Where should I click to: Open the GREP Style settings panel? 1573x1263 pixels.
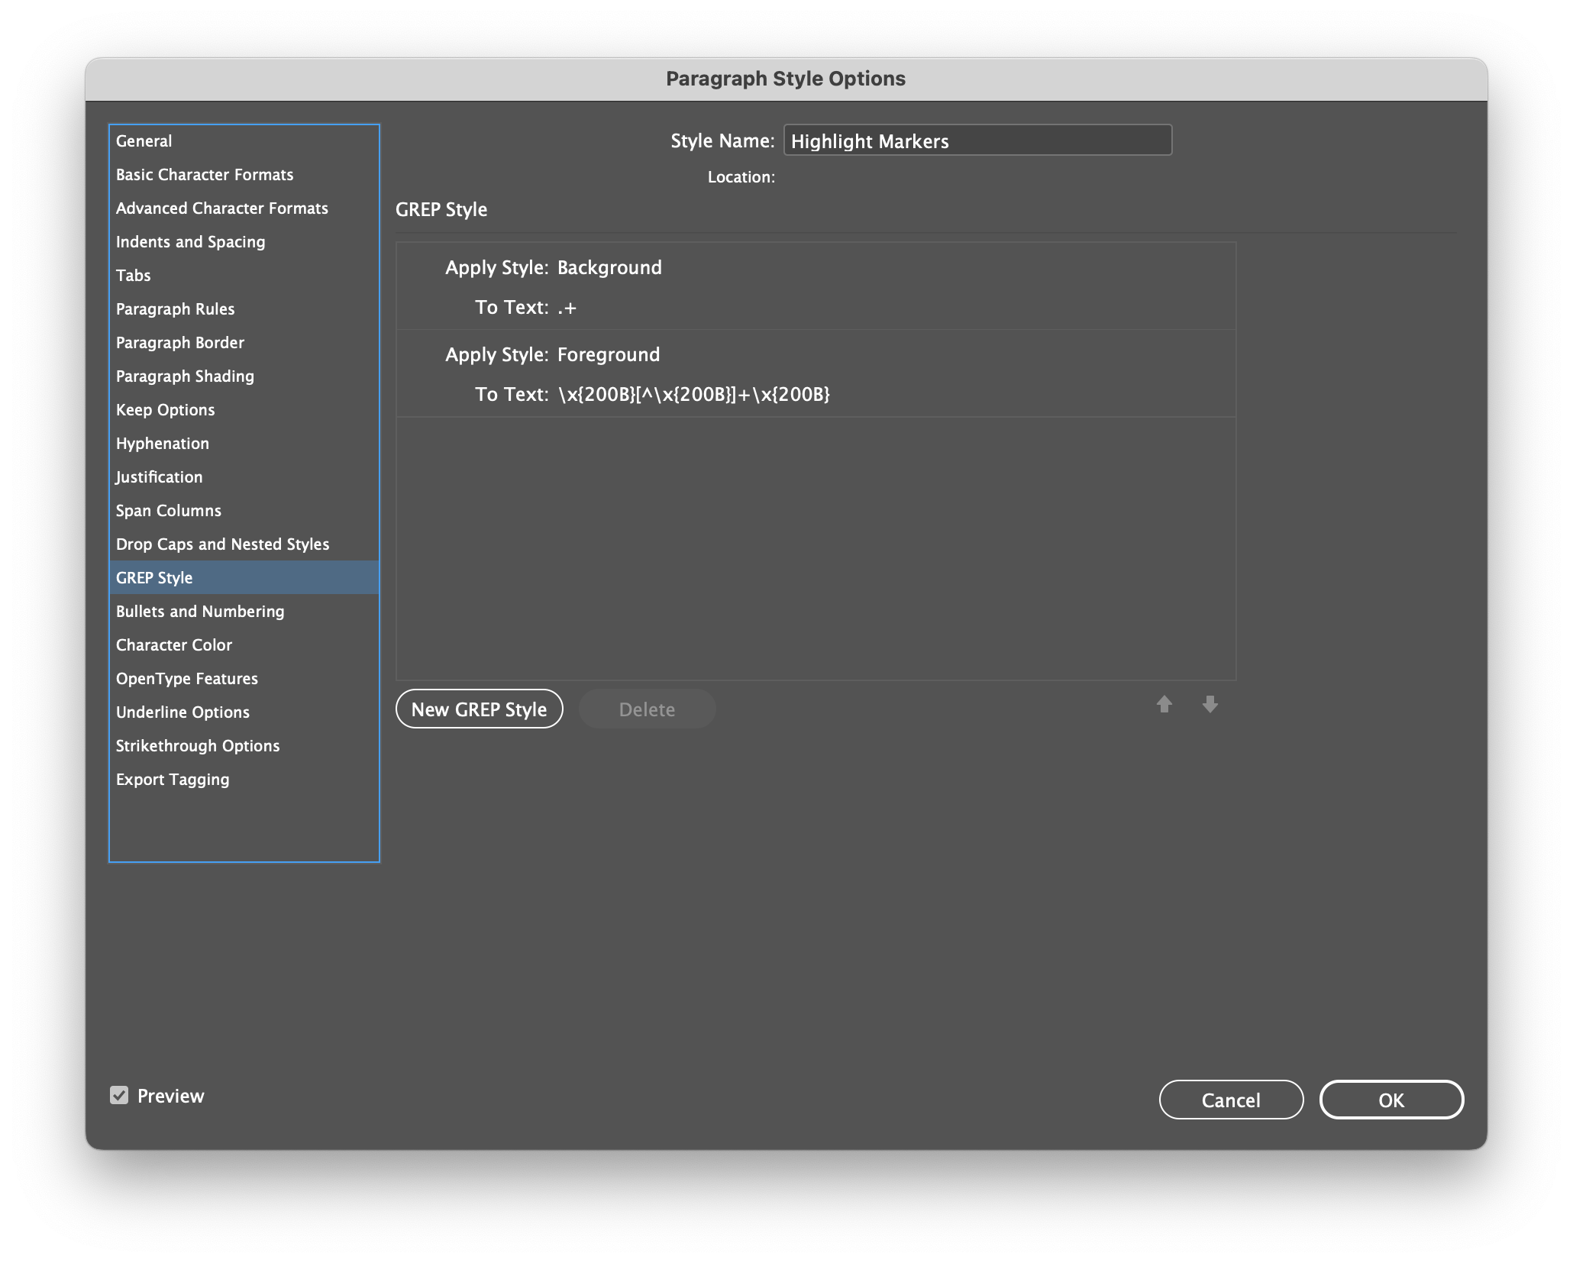pos(154,577)
